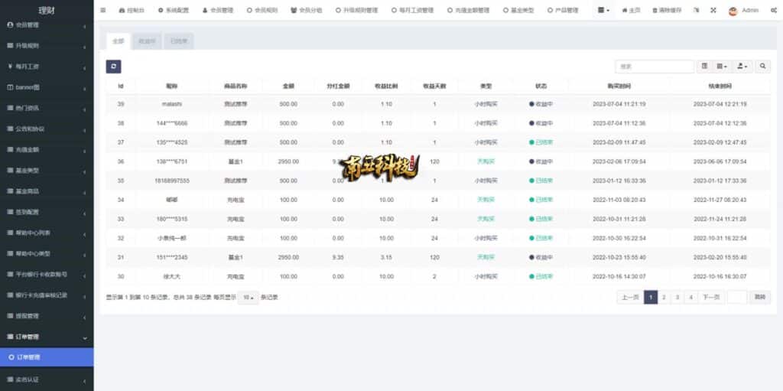
Task: Click the Admin avatar picture
Action: click(733, 11)
